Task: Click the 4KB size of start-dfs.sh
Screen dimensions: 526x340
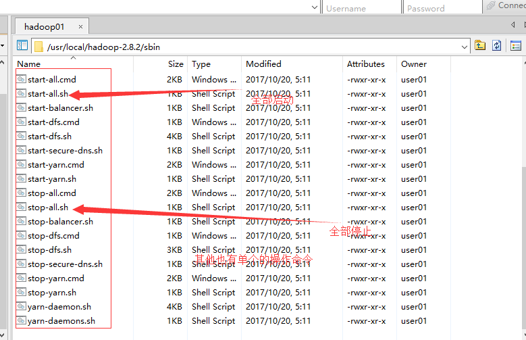Action: [175, 137]
